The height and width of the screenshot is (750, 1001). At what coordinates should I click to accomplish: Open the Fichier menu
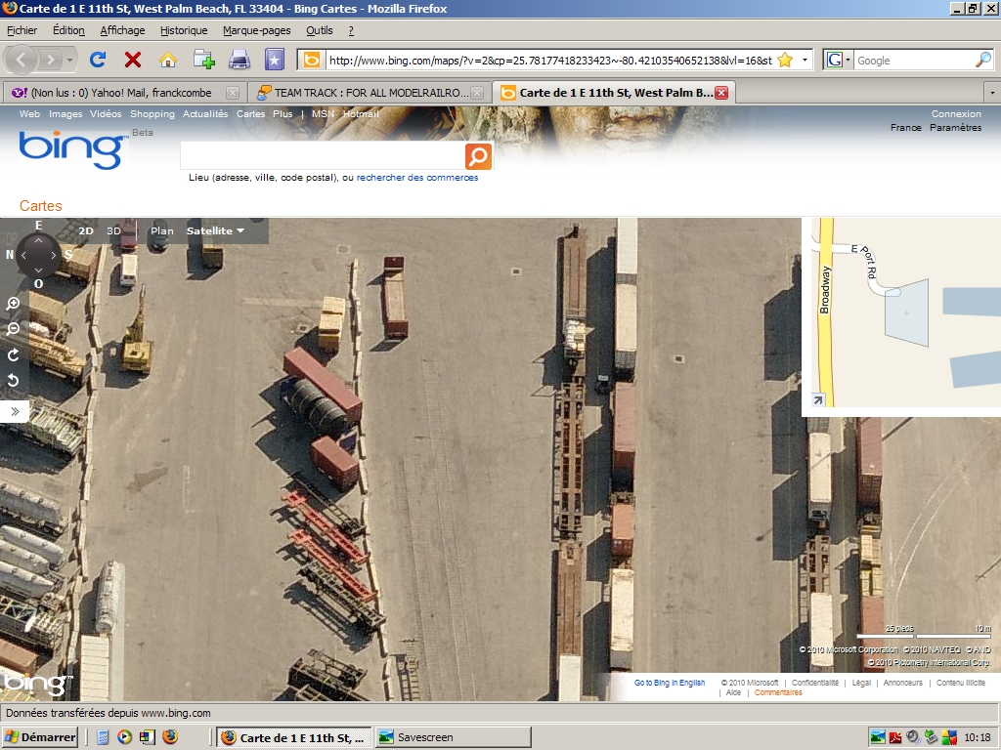point(22,30)
